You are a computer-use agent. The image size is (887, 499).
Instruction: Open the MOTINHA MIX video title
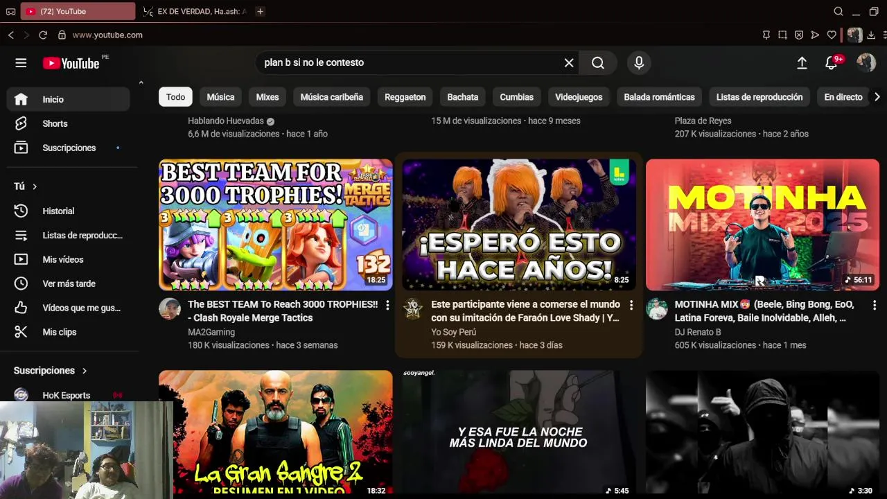coord(764,311)
